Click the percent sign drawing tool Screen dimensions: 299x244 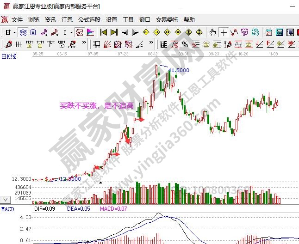(x=185, y=44)
